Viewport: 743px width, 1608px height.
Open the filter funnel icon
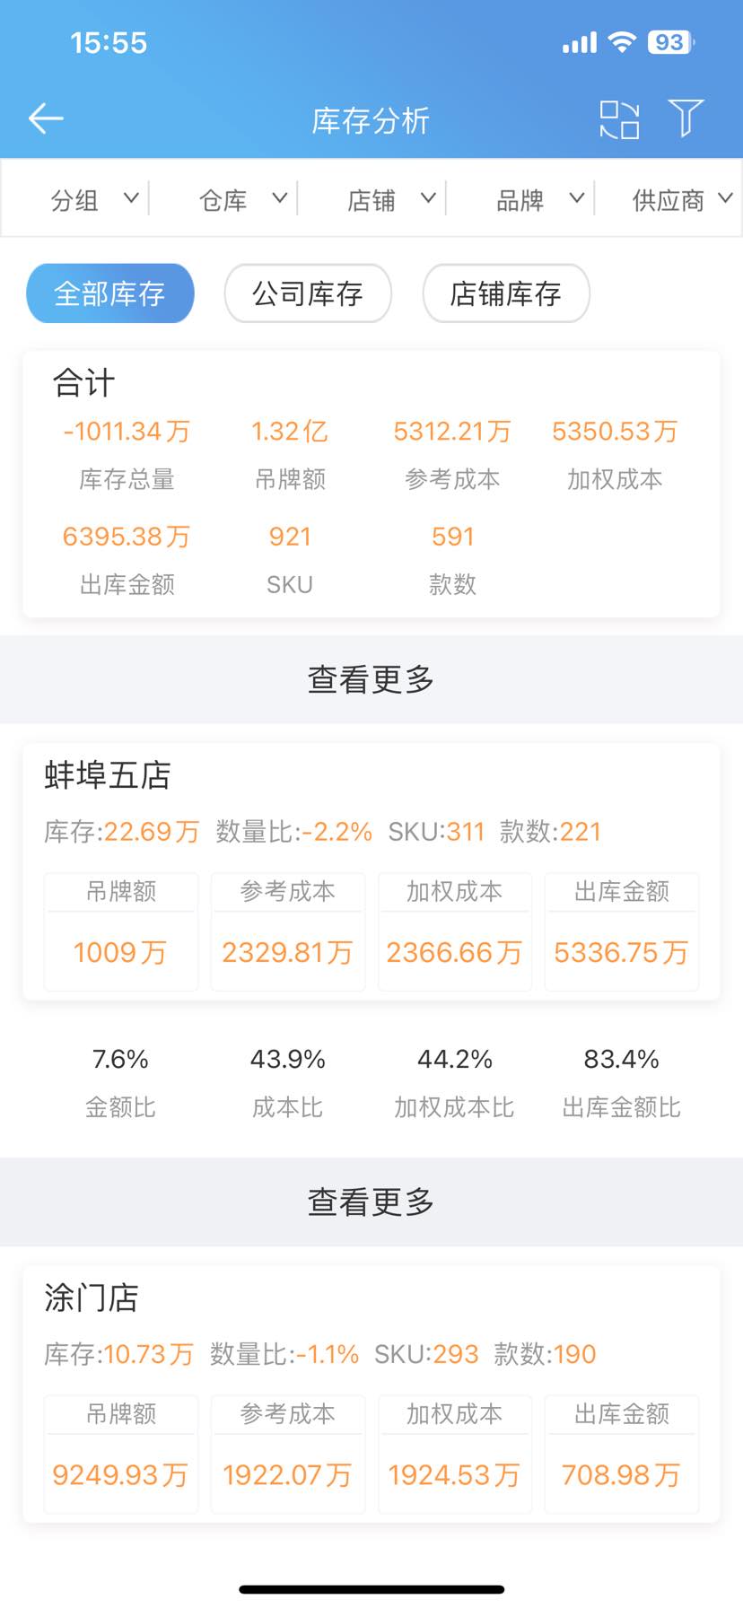686,118
